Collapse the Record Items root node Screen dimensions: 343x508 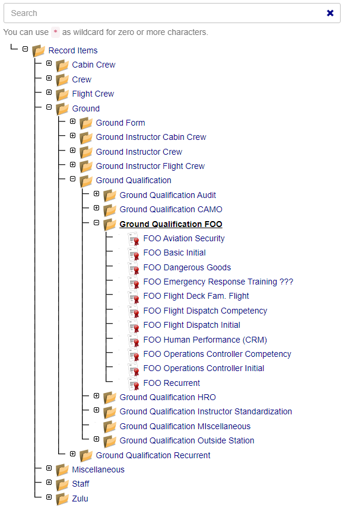click(x=26, y=49)
